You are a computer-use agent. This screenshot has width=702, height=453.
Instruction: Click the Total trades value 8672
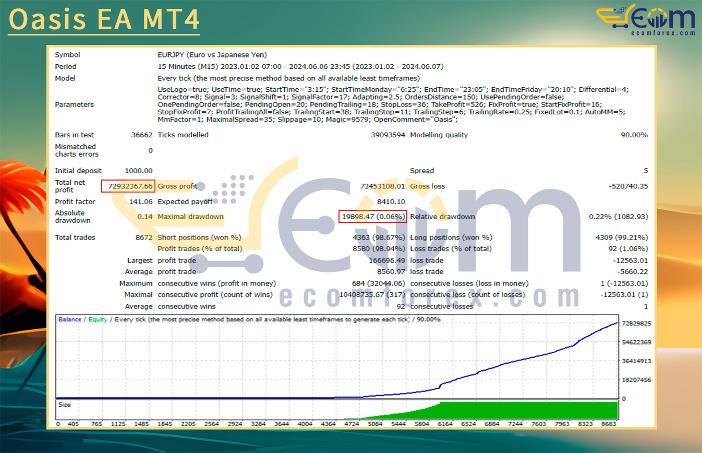(x=143, y=237)
